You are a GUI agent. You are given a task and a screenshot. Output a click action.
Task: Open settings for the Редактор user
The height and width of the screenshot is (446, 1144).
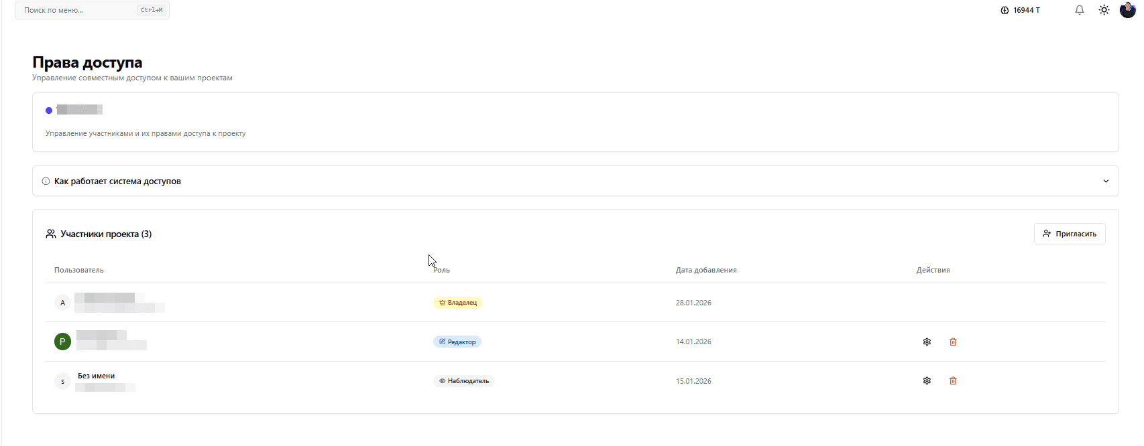coord(927,342)
